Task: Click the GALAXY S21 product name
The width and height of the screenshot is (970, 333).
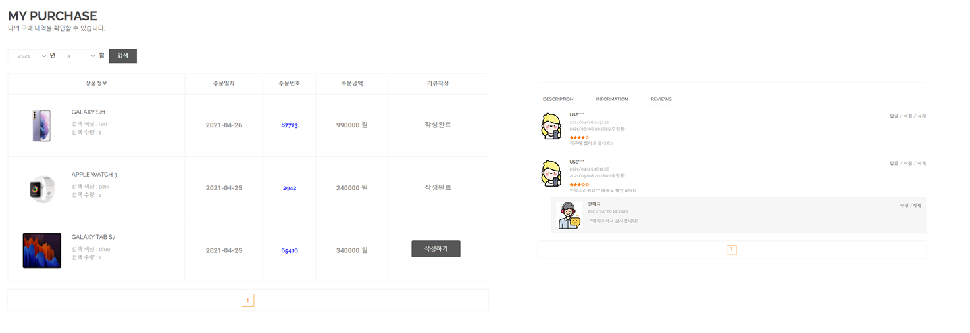Action: [x=89, y=112]
